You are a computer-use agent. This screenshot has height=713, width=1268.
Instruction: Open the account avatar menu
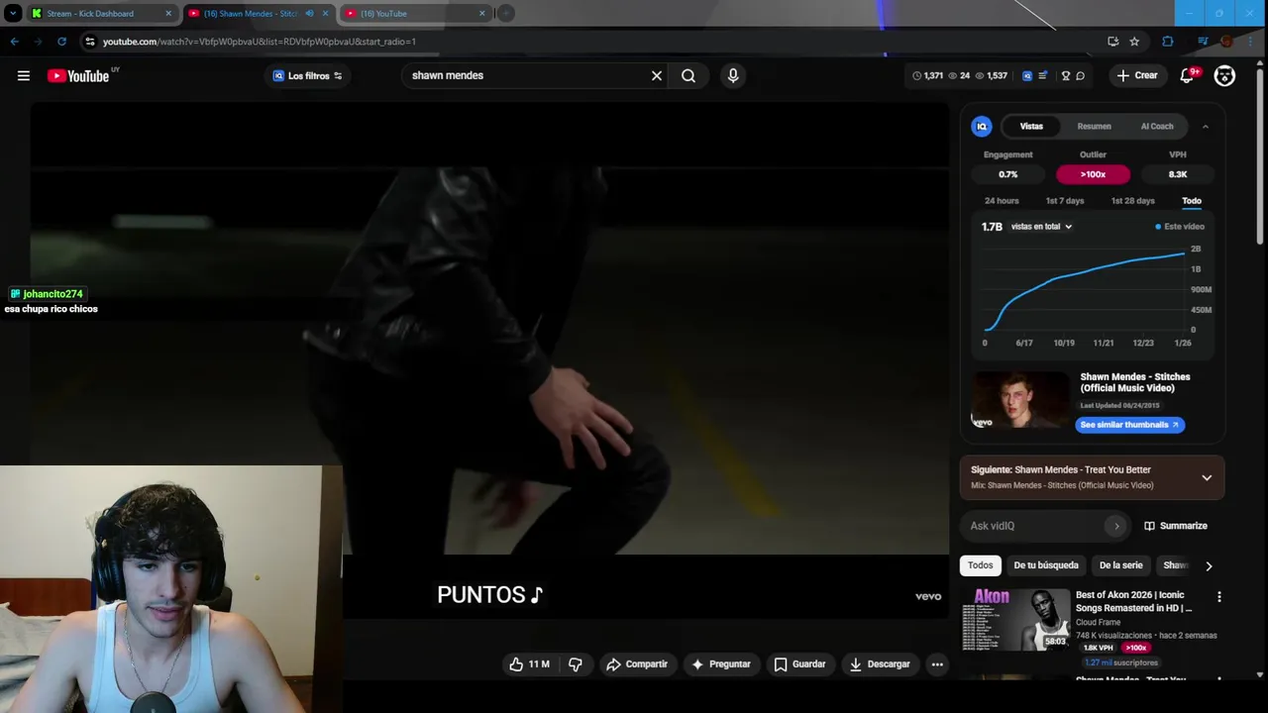tap(1224, 75)
